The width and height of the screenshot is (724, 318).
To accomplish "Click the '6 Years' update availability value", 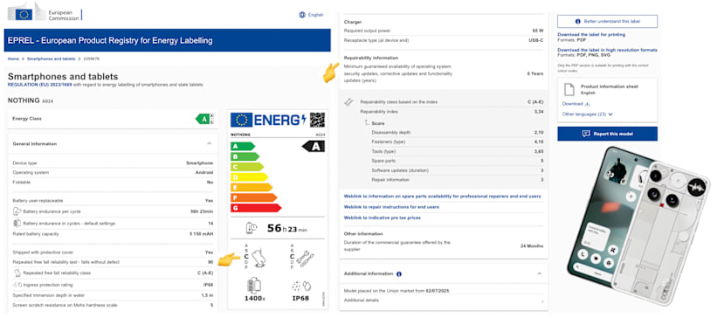I will pos(534,73).
